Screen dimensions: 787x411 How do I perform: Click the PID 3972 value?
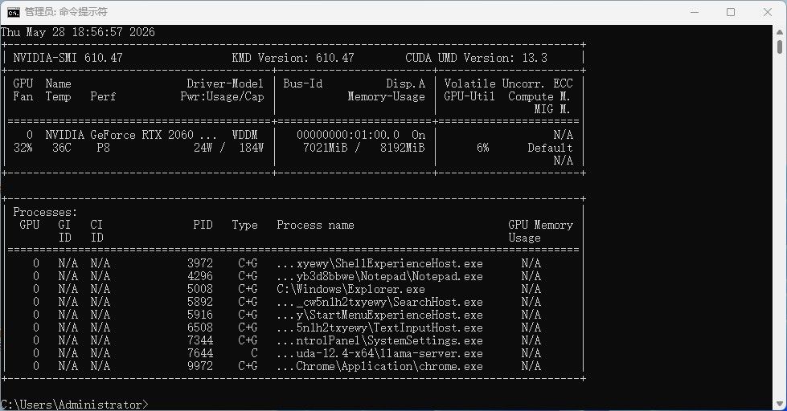click(x=199, y=263)
